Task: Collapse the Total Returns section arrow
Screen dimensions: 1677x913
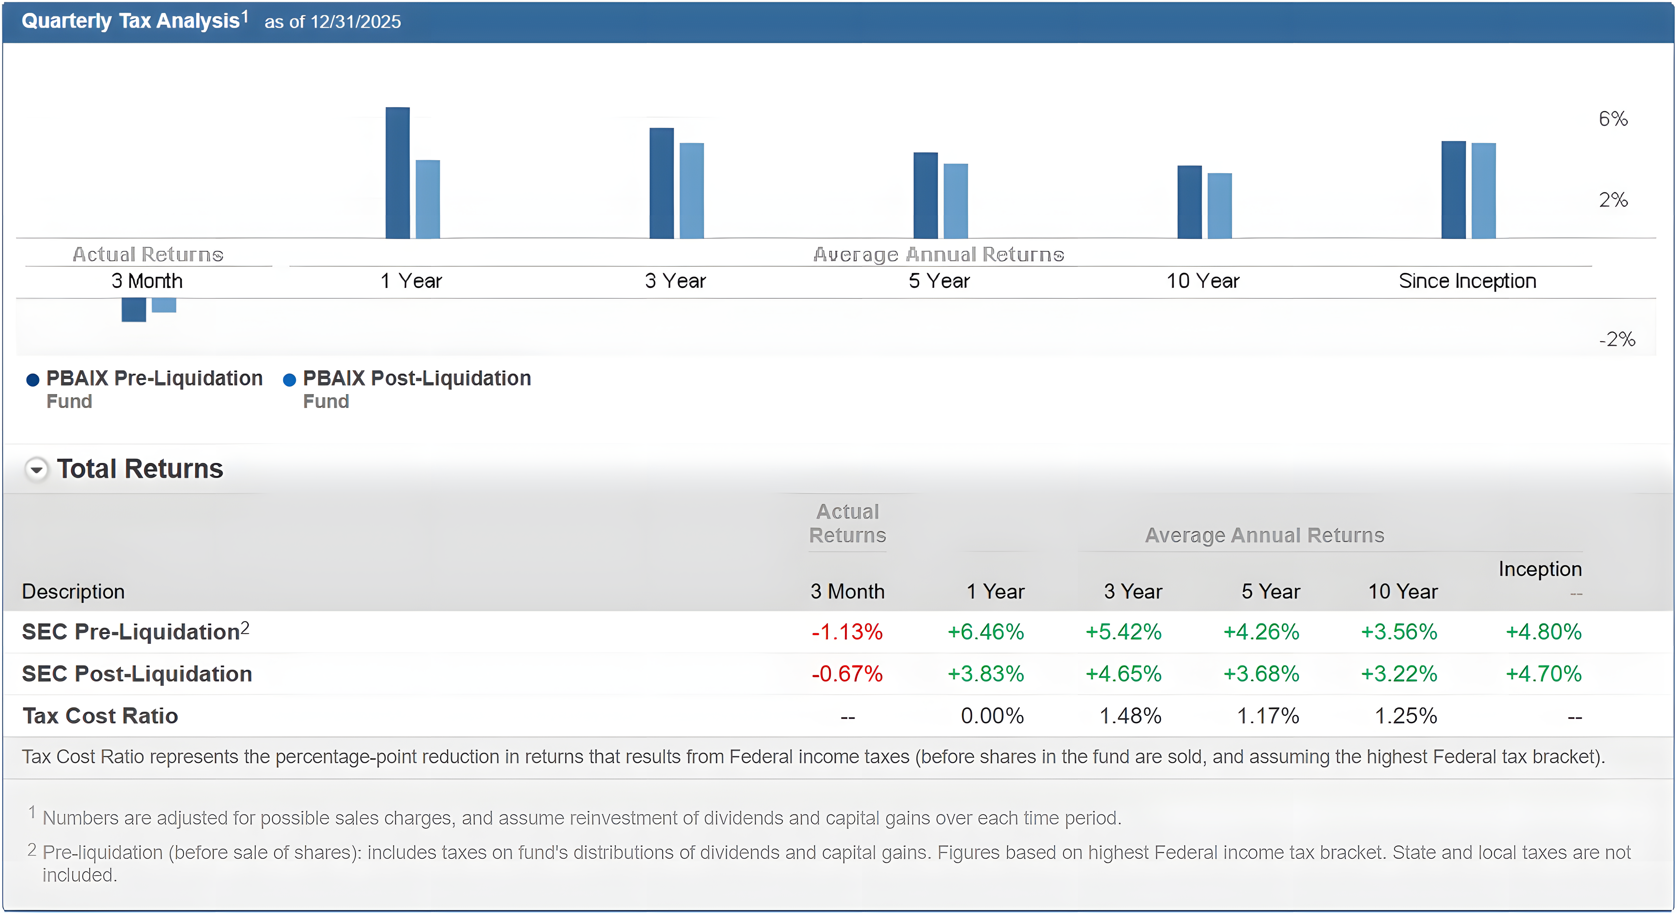Action: (x=36, y=469)
